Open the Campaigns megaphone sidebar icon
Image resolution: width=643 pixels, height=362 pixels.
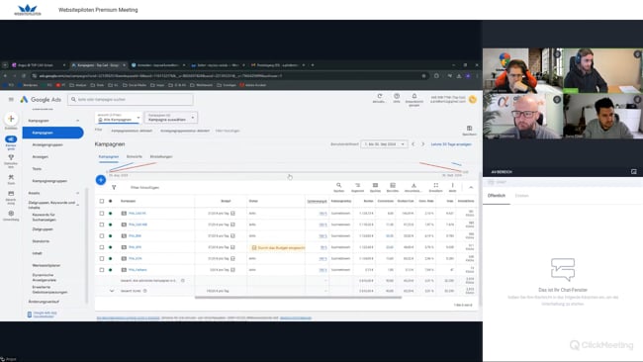pos(11,139)
